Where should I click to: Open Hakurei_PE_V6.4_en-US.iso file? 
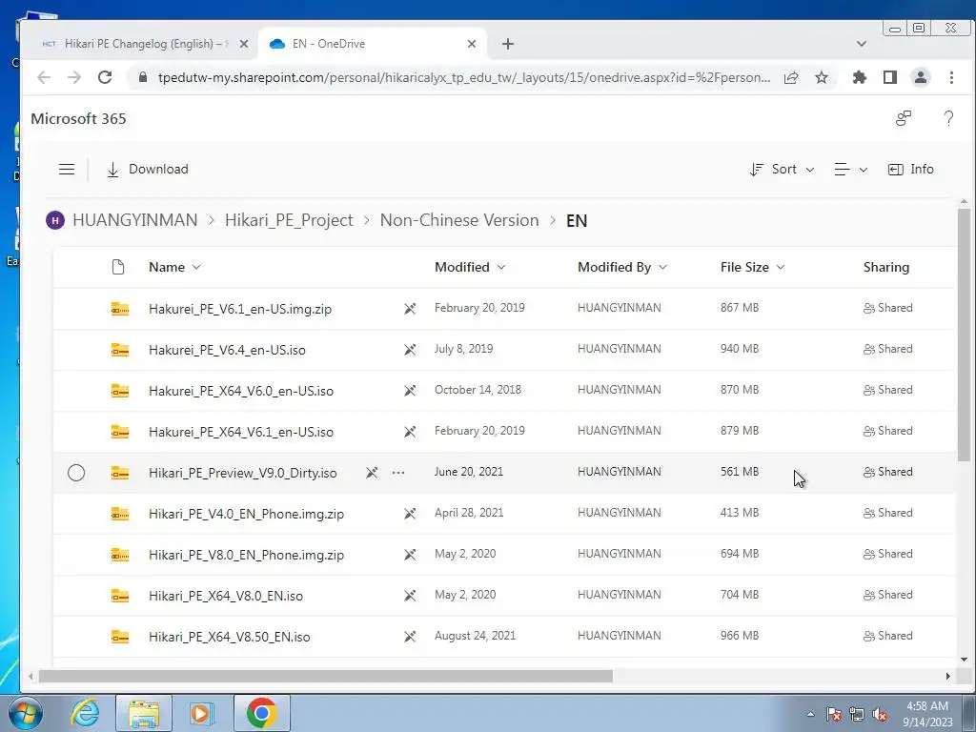[x=227, y=350]
